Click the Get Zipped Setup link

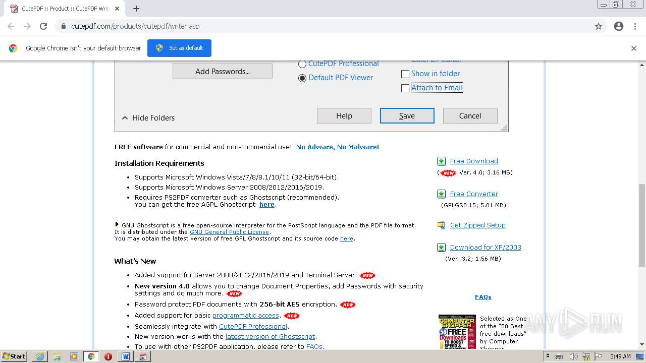[x=478, y=225]
